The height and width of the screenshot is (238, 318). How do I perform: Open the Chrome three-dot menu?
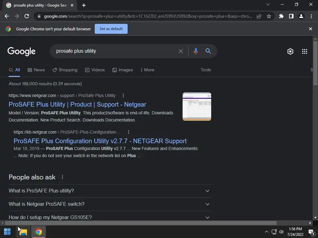[311, 16]
